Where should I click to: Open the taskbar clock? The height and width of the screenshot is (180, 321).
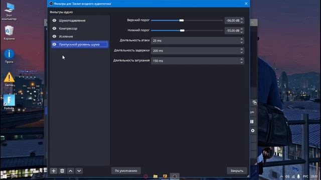click(x=314, y=176)
